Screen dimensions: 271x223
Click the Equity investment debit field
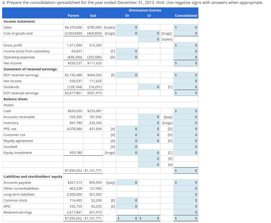pos(127,153)
